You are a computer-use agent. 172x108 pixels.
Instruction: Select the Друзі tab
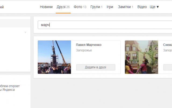coord(63,7)
